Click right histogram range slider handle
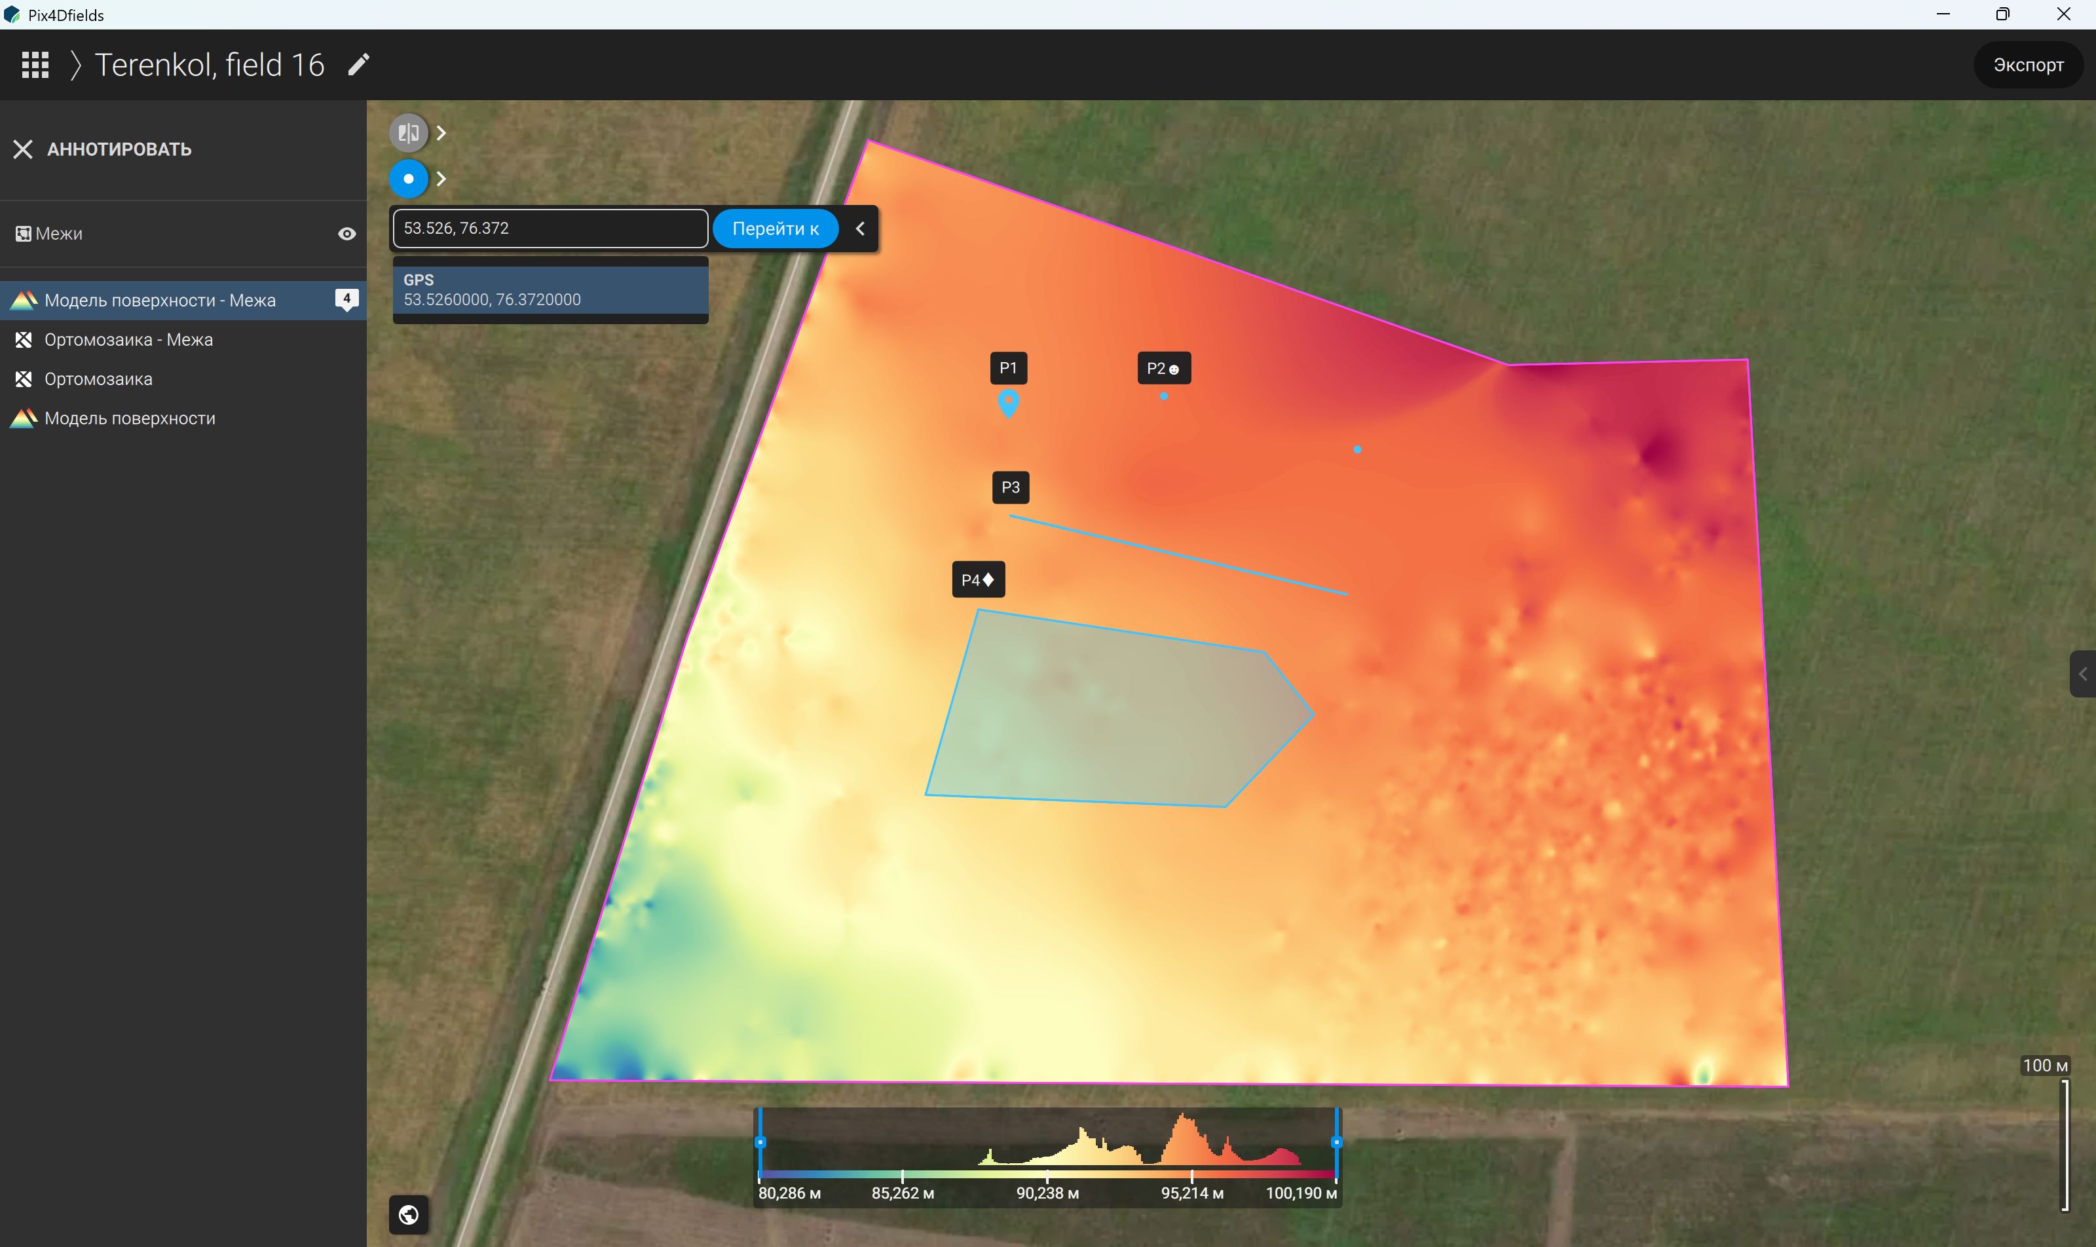2096x1247 pixels. tap(1336, 1142)
